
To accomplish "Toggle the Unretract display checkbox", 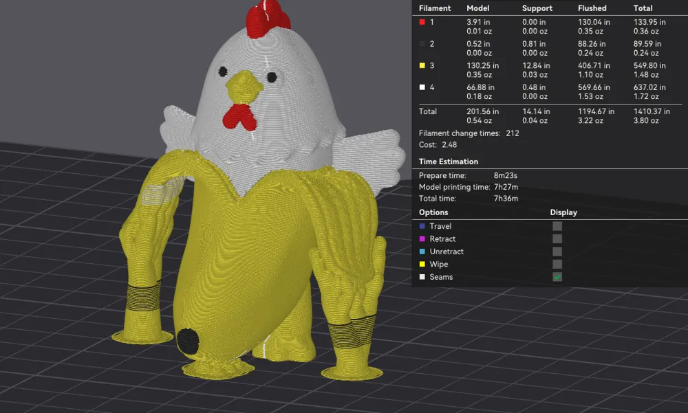I will (557, 252).
